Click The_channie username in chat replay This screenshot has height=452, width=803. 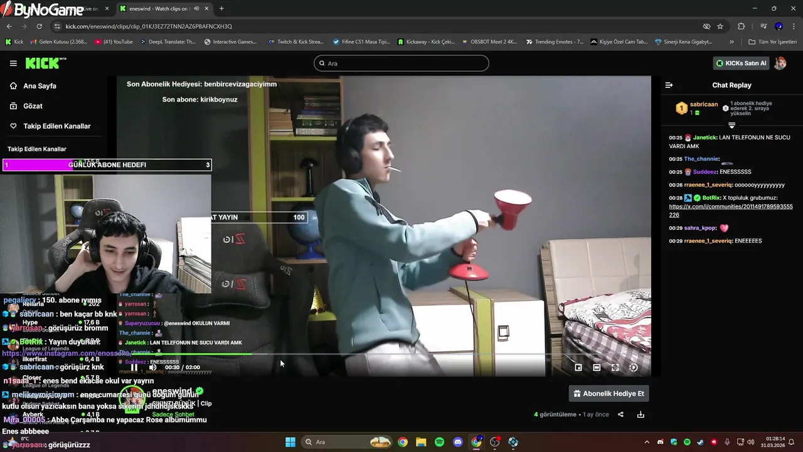(701, 159)
